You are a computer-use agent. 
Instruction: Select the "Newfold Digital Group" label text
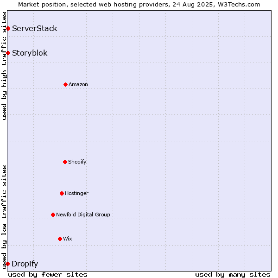pyautogui.click(x=83, y=215)
